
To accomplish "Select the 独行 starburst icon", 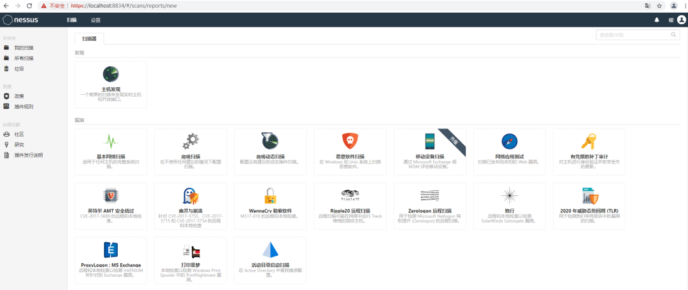I will click(510, 195).
